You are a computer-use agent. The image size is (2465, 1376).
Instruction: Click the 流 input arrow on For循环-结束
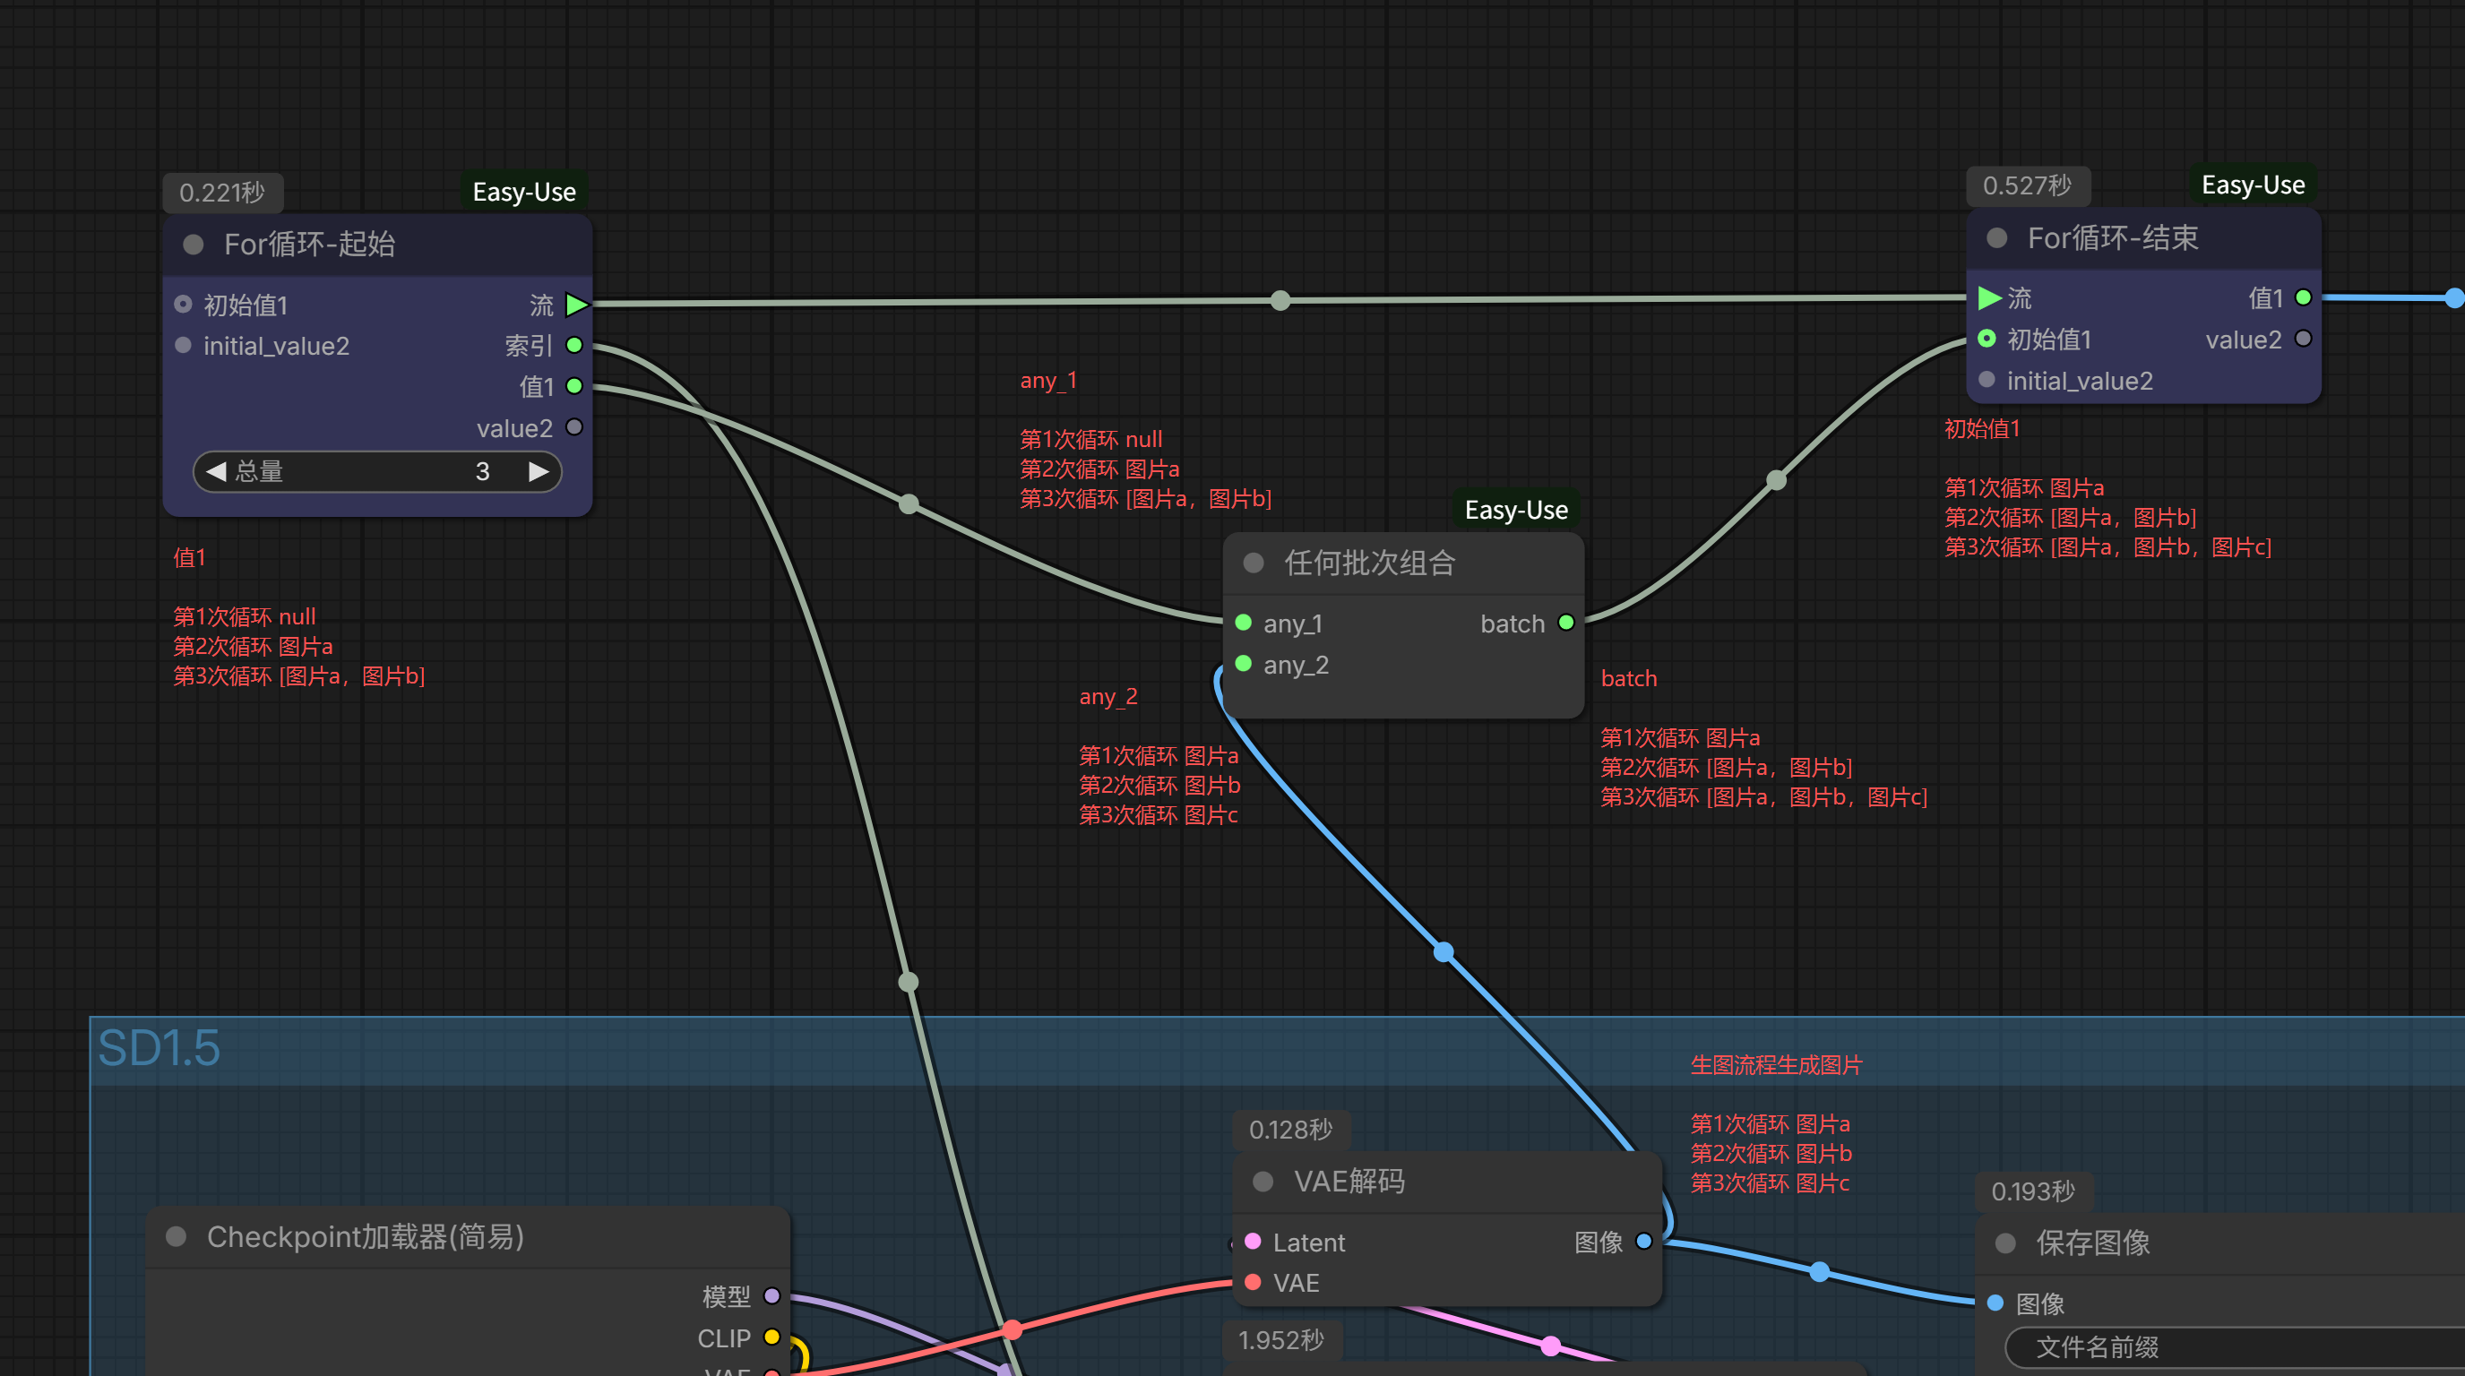point(1988,297)
